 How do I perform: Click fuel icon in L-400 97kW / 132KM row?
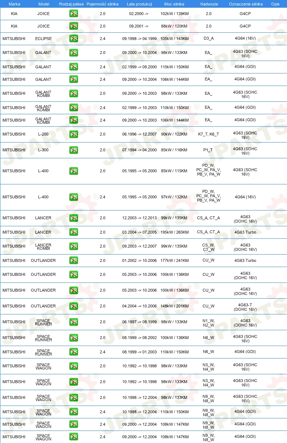tap(73, 197)
